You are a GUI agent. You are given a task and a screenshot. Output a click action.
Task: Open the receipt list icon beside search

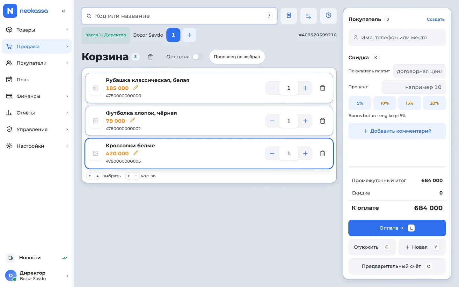[289, 16]
